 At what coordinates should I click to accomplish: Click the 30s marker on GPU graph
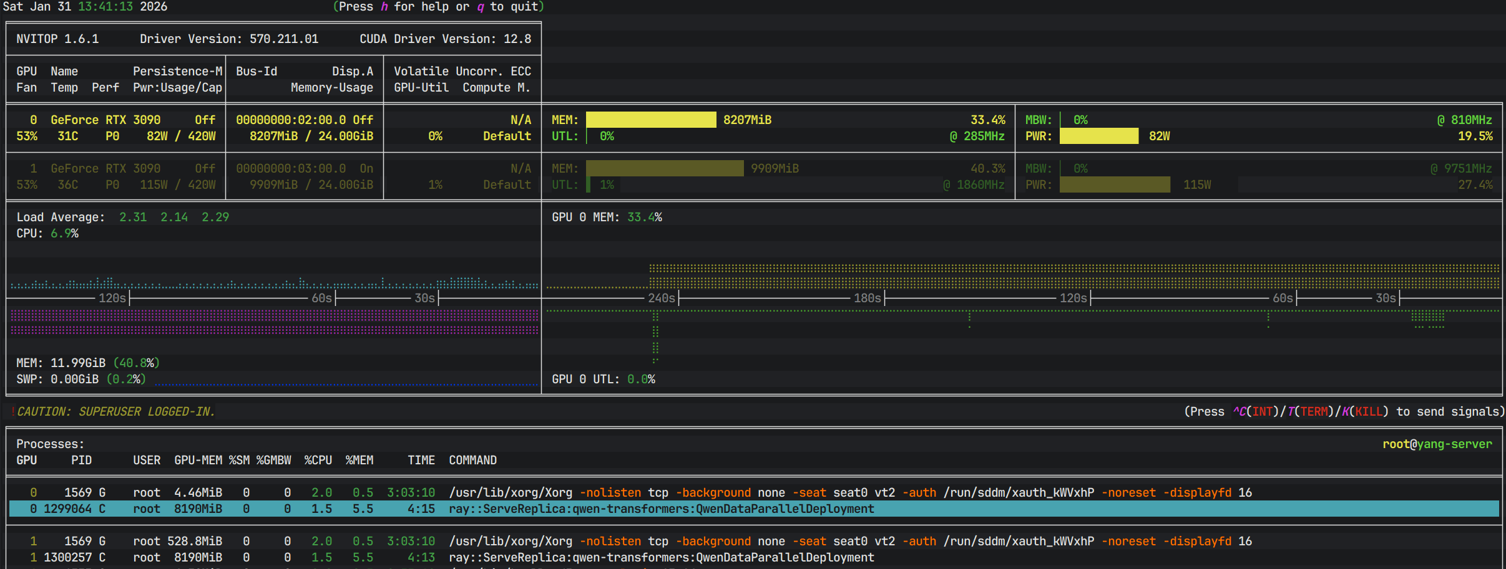[1386, 298]
